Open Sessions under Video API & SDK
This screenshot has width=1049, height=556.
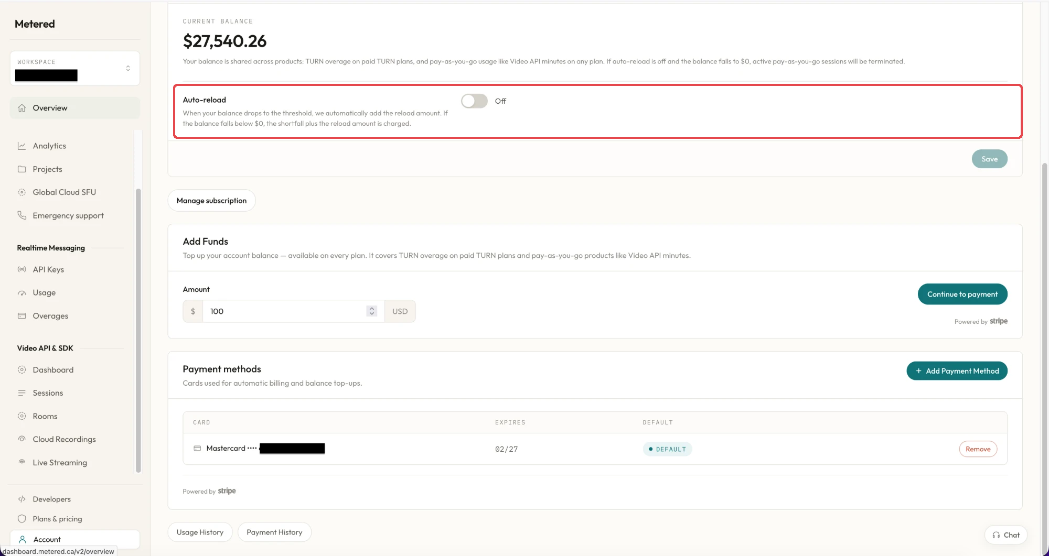coord(48,393)
